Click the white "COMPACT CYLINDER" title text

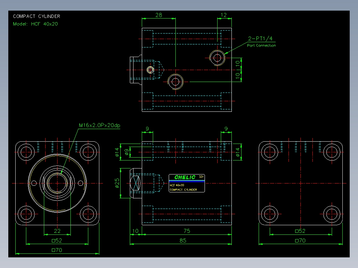click(x=37, y=17)
